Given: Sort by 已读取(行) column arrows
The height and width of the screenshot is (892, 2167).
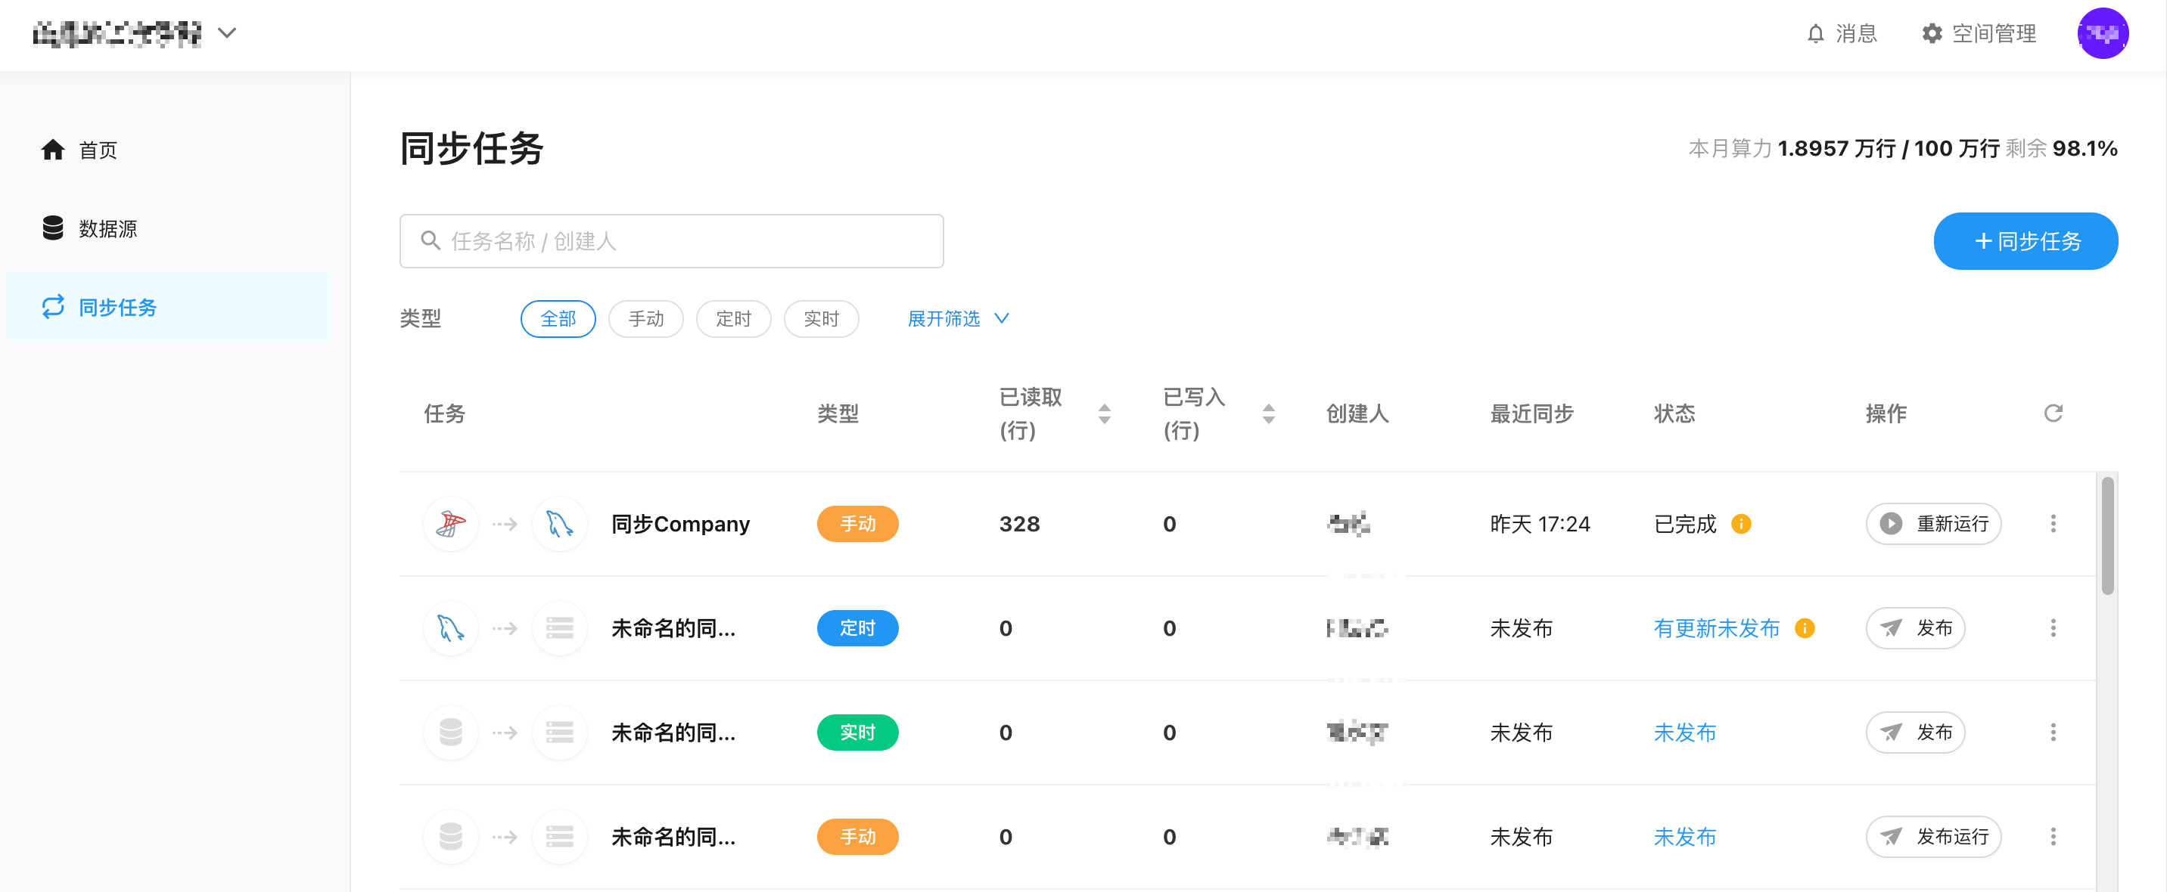Looking at the screenshot, I should tap(1104, 413).
